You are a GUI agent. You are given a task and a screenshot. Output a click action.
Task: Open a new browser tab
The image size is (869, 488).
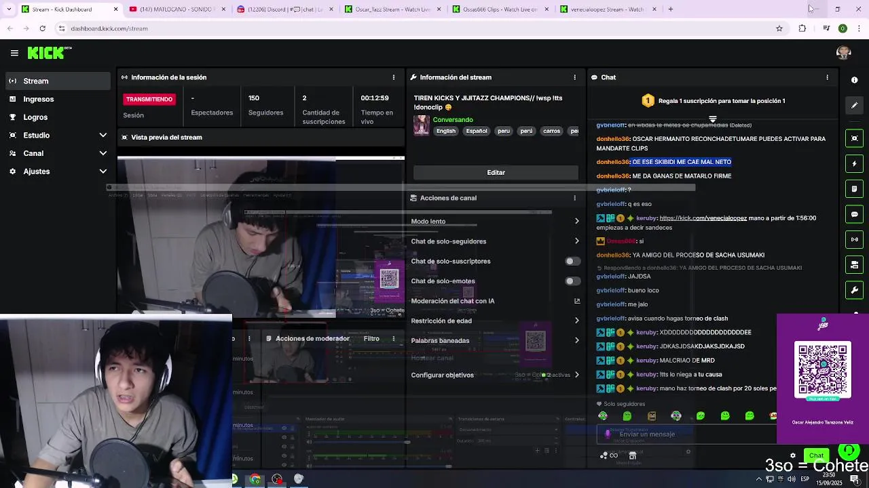click(x=671, y=9)
